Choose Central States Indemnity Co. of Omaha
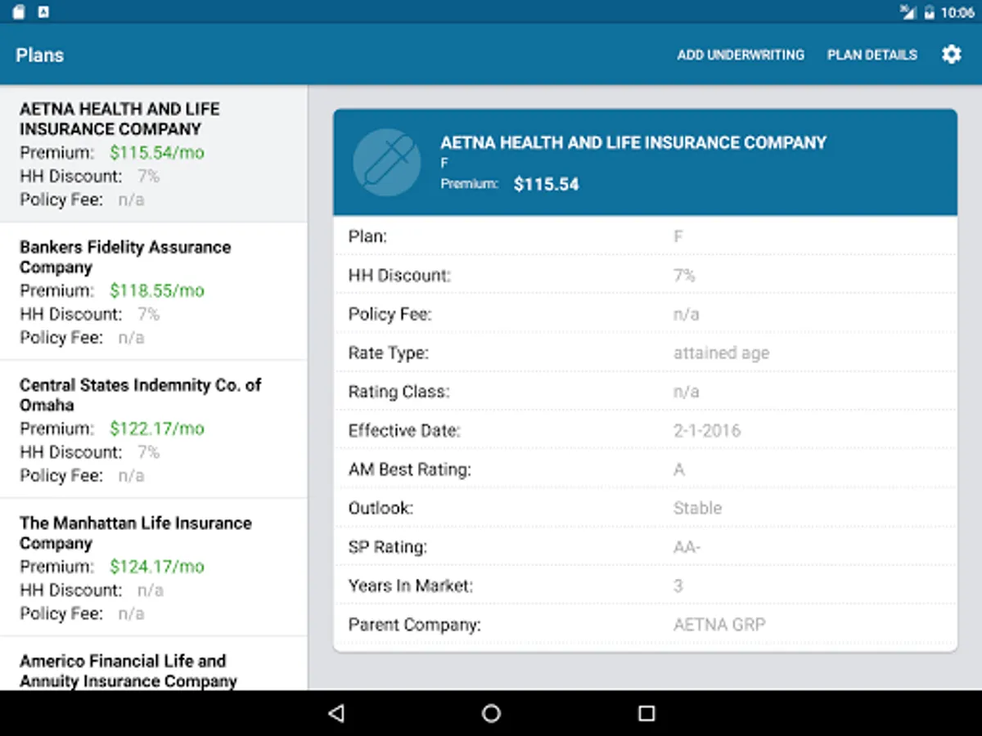The width and height of the screenshot is (982, 736). (x=154, y=429)
